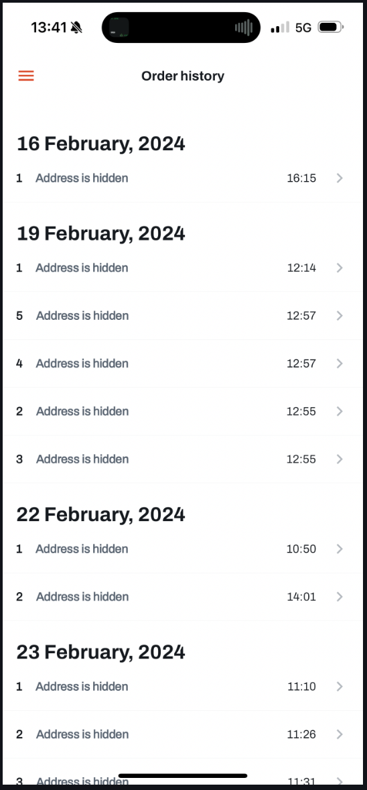The width and height of the screenshot is (367, 790).
Task: Open order 3 on 19 February
Action: 182,459
